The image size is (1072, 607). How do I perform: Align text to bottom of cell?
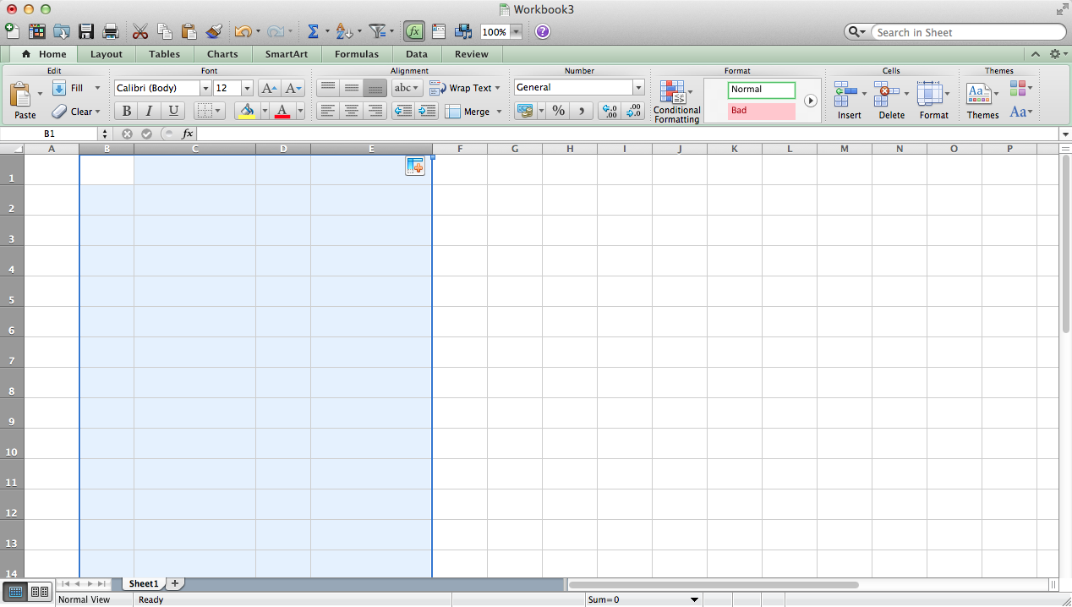(x=375, y=88)
